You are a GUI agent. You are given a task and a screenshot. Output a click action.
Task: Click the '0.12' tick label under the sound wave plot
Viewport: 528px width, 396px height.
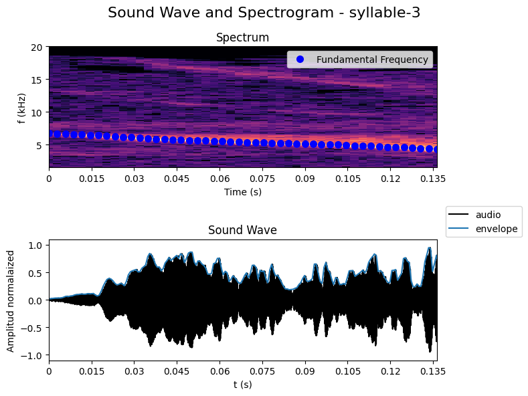(391, 371)
